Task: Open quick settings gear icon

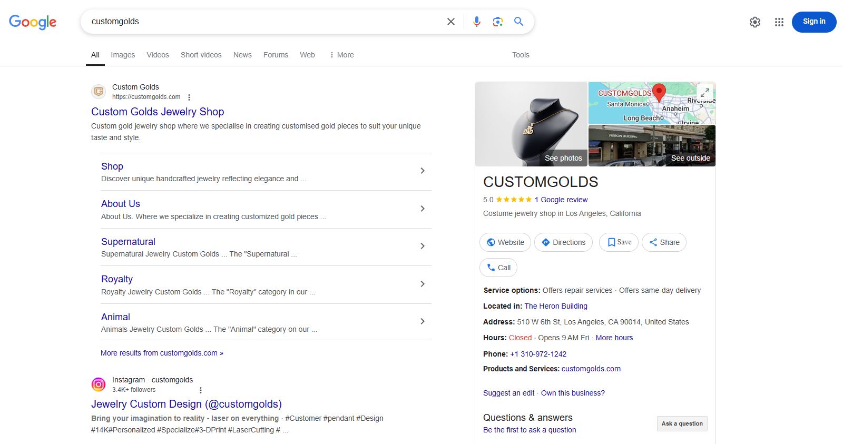Action: pos(755,22)
